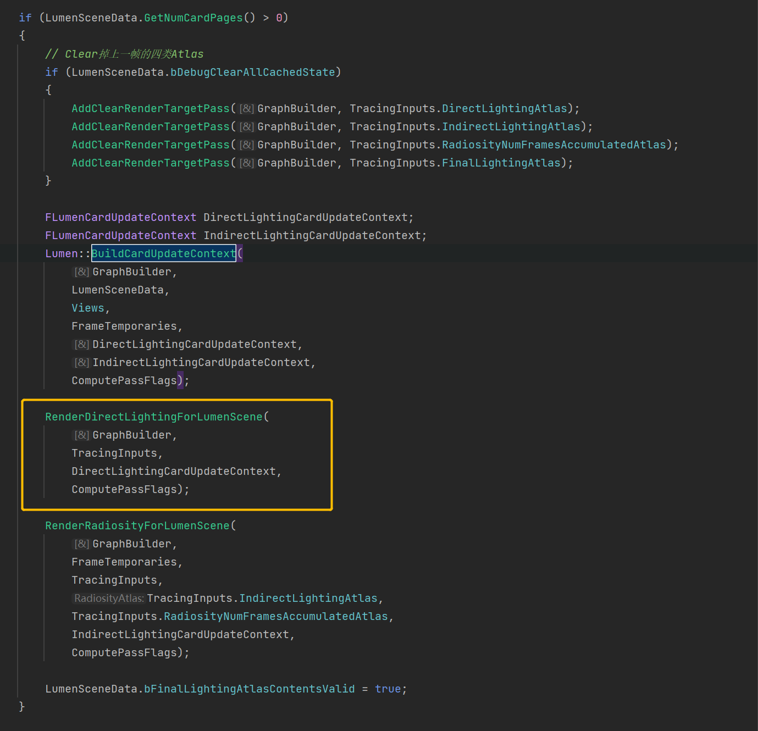Click the true keyword in the assignment

(388, 689)
